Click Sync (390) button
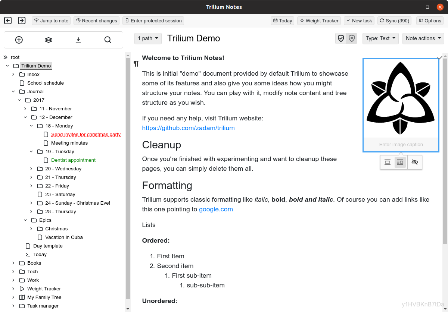448x312 pixels. pyautogui.click(x=394, y=21)
